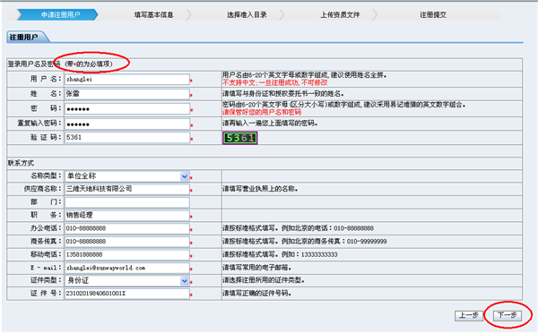Click the 商务传真 input field

[127, 241]
